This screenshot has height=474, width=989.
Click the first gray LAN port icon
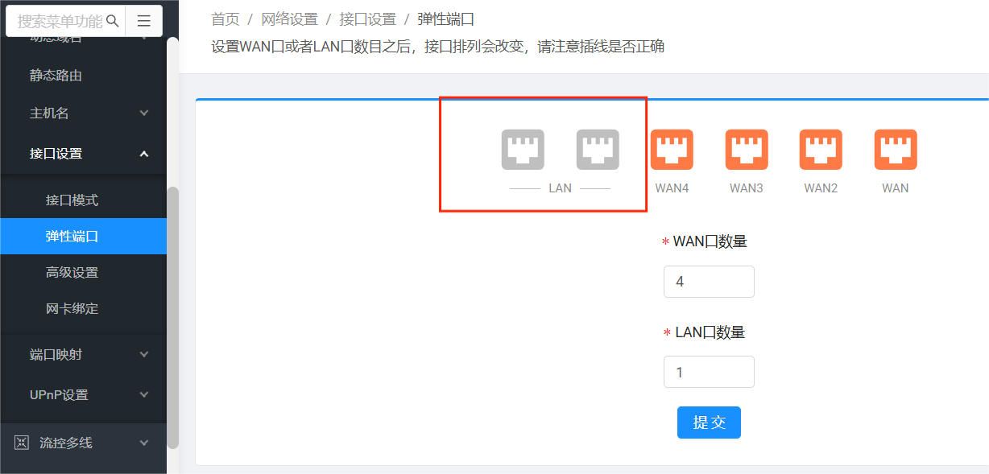tap(523, 150)
